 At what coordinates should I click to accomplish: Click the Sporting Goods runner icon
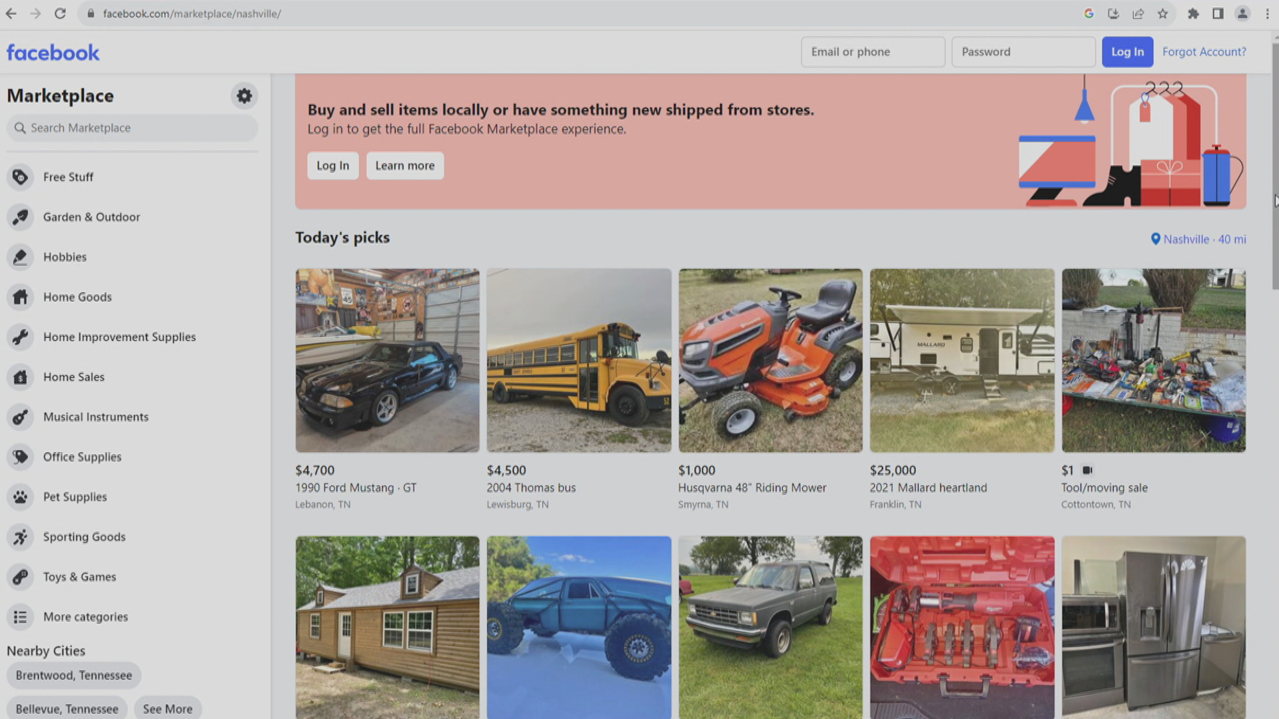(x=21, y=537)
